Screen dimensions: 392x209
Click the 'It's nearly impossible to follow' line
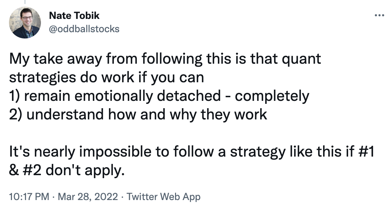coord(191,152)
